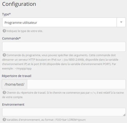
Task: Click help icon beside 'Chemin du répertoire'
Action: pos(4,92)
